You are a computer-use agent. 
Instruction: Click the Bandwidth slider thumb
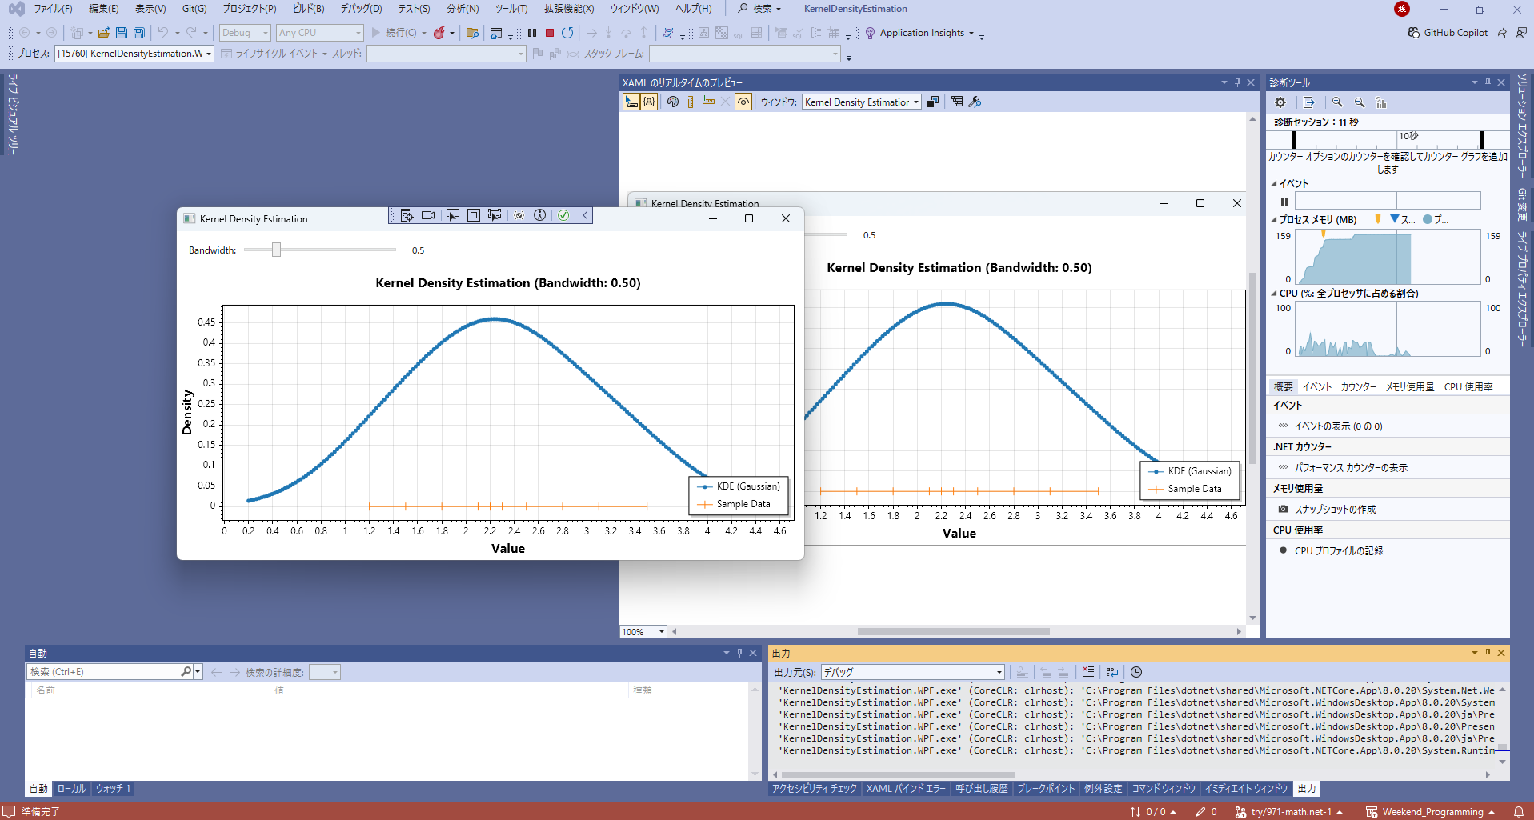click(276, 250)
